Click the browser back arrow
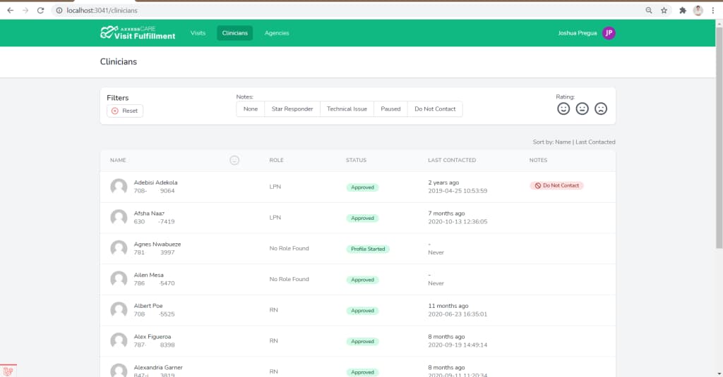Image resolution: width=723 pixels, height=377 pixels. pos(10,10)
